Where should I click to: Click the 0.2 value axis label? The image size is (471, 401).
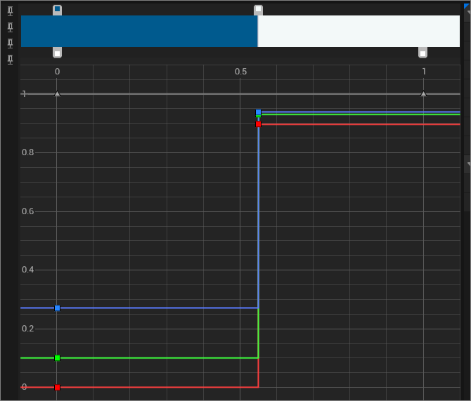pyautogui.click(x=28, y=329)
